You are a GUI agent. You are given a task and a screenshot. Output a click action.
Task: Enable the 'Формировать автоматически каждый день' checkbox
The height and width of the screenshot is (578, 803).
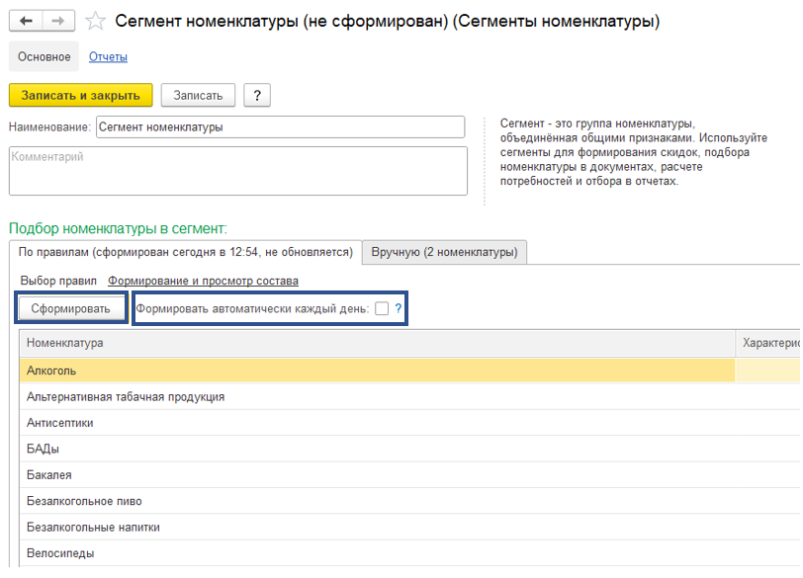(x=382, y=308)
